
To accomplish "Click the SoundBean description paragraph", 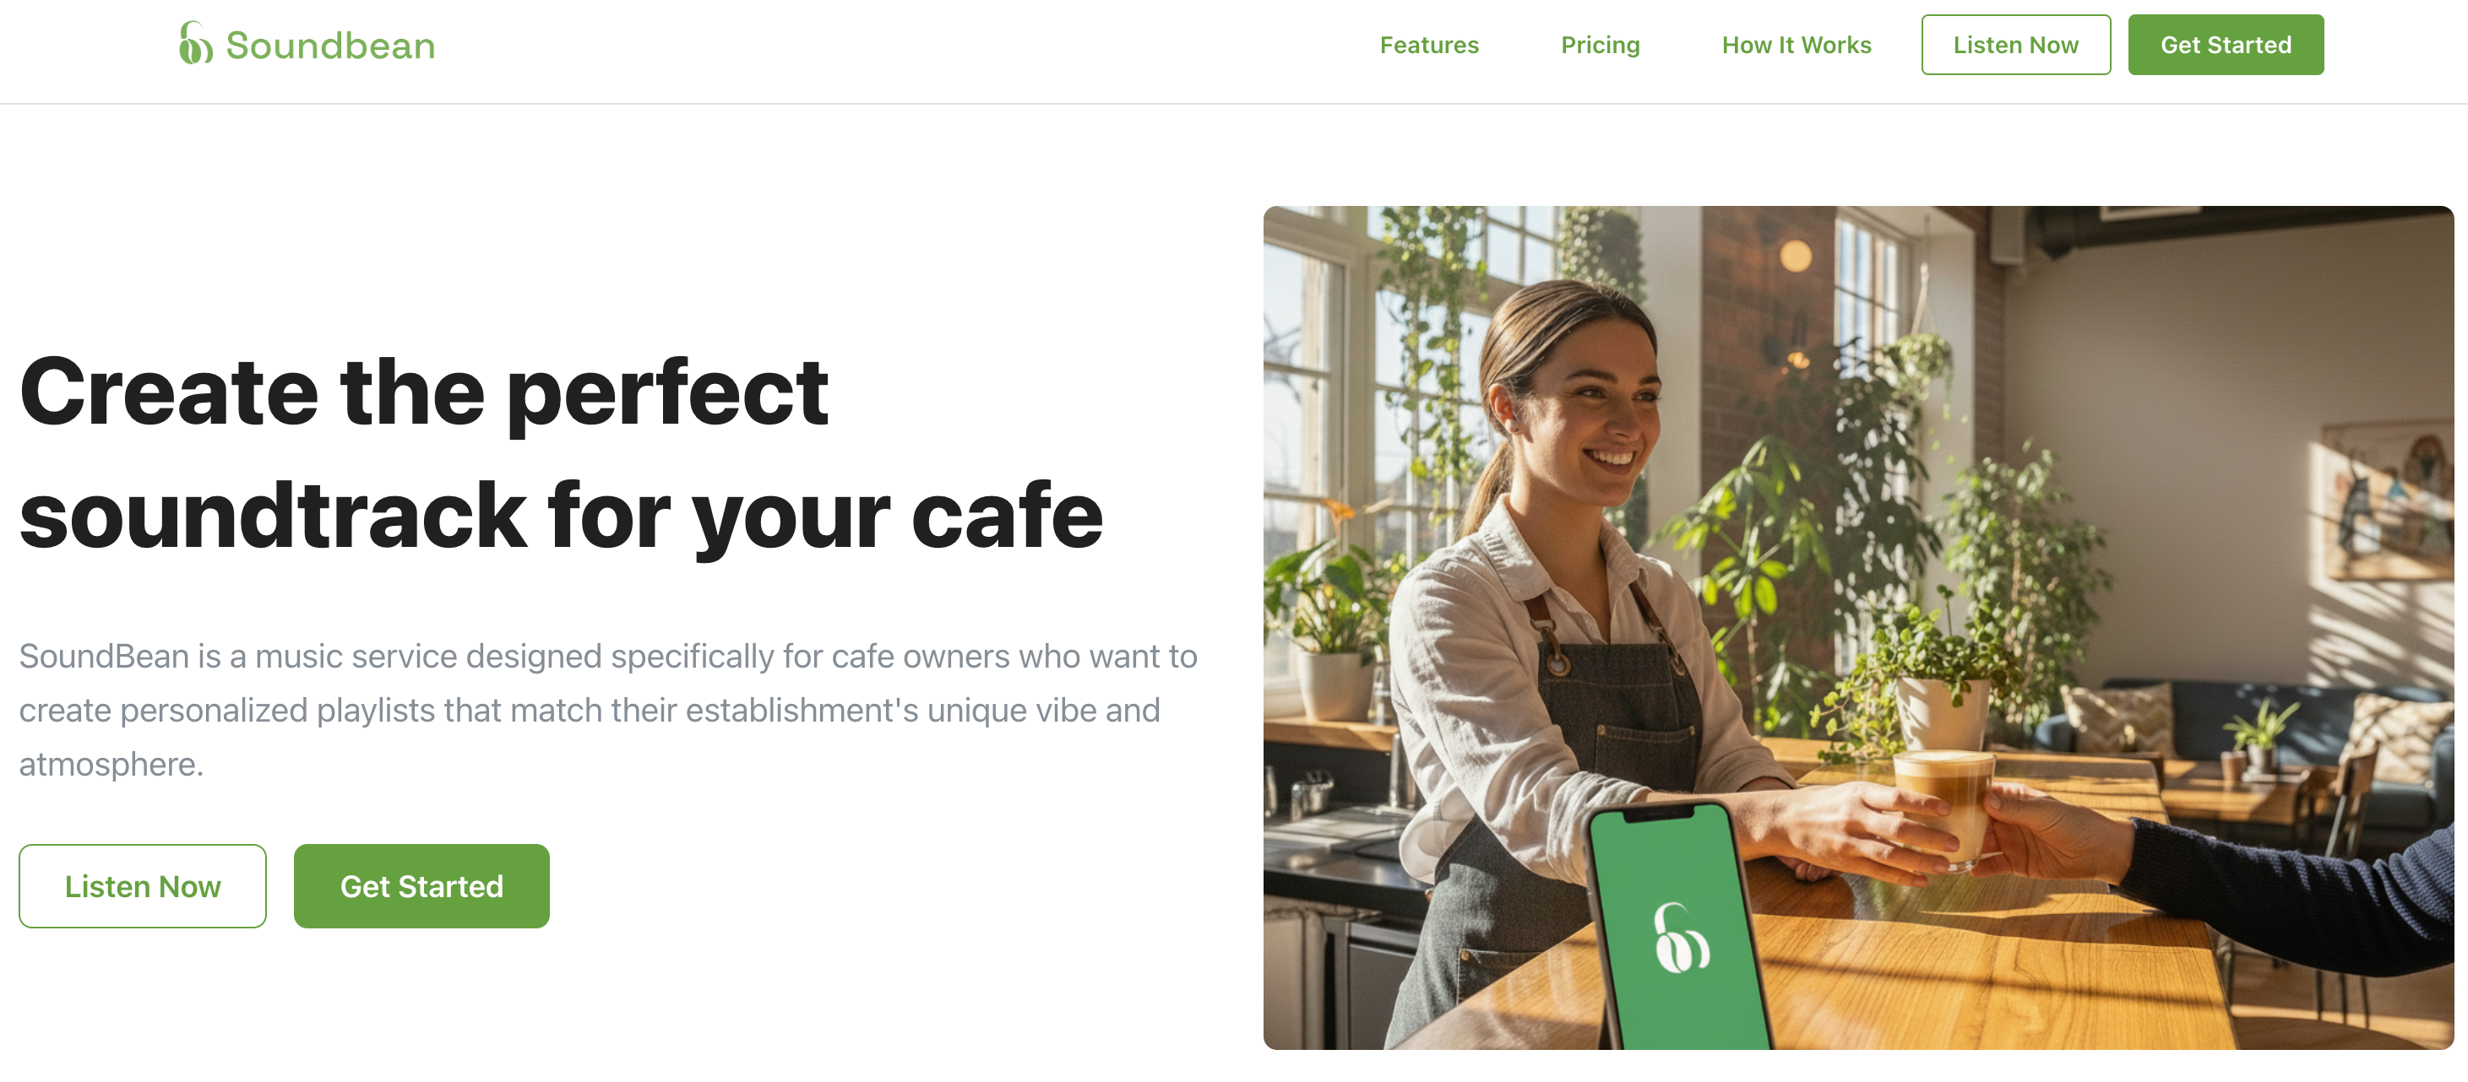I will point(608,710).
